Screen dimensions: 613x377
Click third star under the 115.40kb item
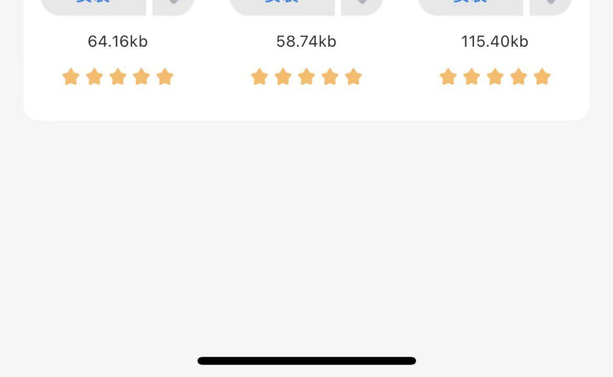495,77
